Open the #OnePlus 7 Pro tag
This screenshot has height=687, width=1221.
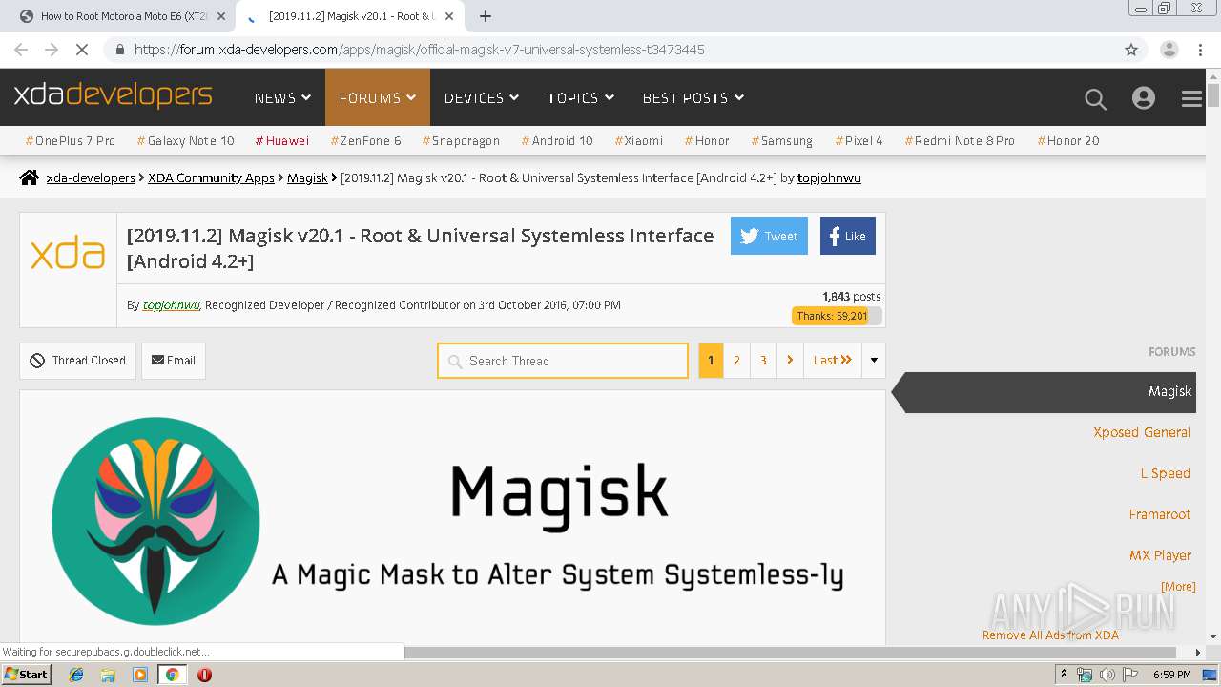coord(71,140)
